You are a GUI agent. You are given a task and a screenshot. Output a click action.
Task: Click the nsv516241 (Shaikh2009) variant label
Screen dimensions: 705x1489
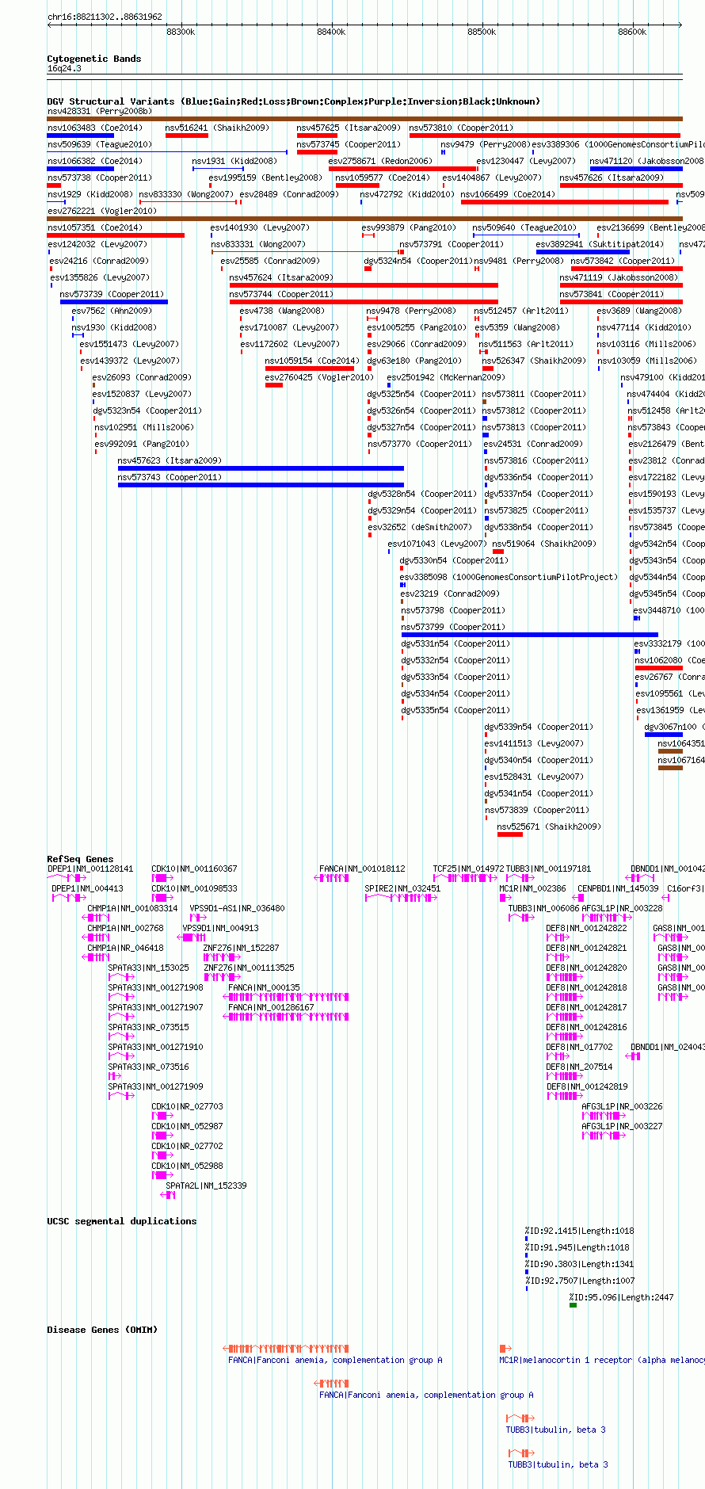tap(217, 128)
